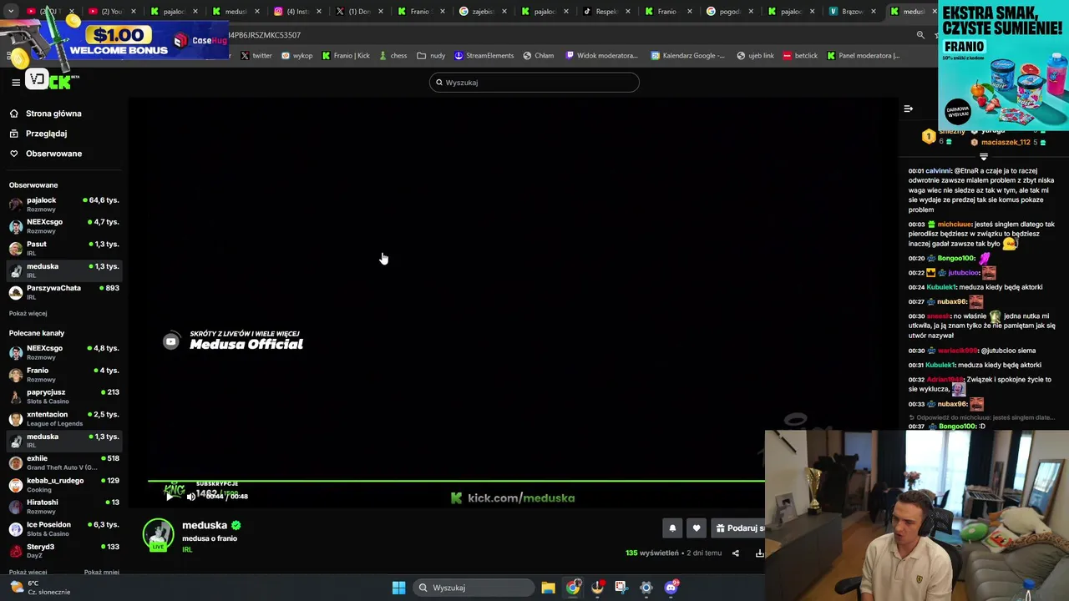Open Steryd3 recommended channel

click(64, 551)
